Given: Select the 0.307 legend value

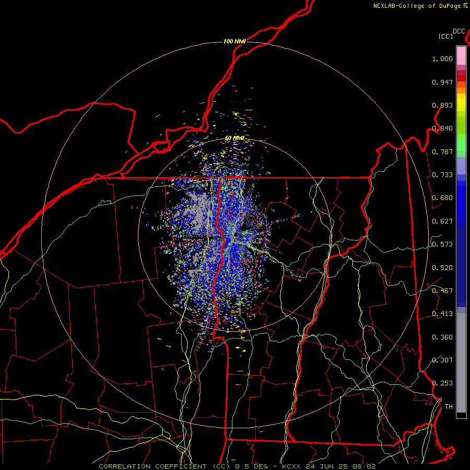Looking at the screenshot, I should click(442, 360).
